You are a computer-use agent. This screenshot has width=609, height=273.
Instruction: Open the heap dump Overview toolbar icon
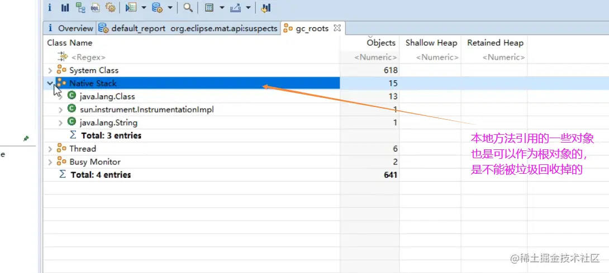(49, 7)
